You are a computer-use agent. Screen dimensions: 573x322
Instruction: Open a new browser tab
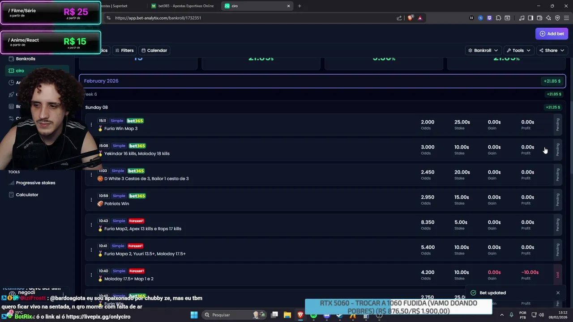coord(299,6)
